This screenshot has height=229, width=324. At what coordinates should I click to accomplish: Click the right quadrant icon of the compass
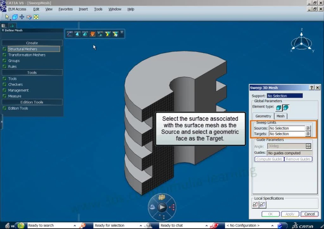pyautogui.click(x=172, y=207)
